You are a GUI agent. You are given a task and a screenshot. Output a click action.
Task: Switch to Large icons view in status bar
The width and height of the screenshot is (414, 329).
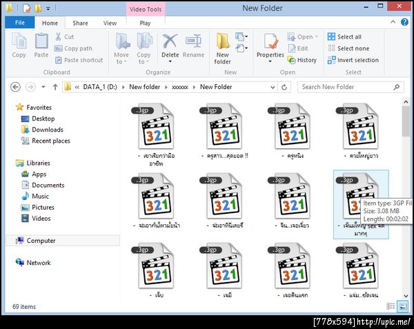[x=403, y=306]
